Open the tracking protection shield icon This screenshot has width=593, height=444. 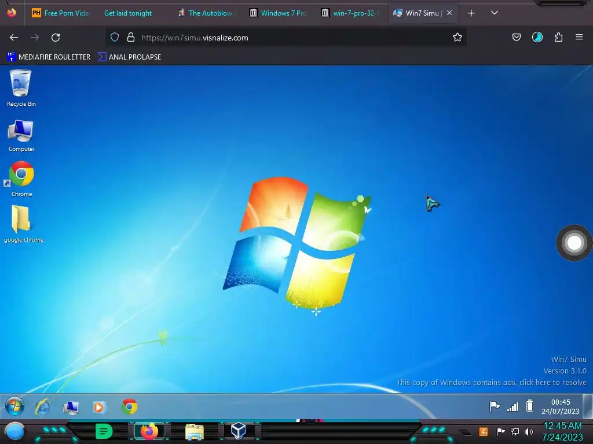pyautogui.click(x=115, y=38)
